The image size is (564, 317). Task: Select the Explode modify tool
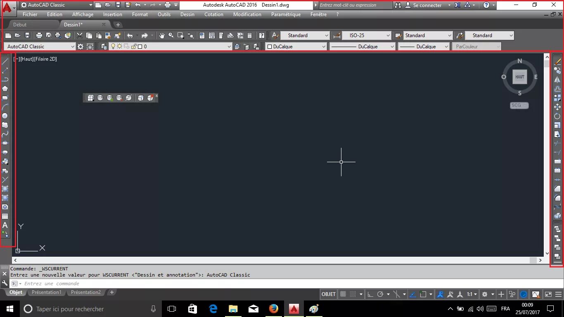[557, 216]
